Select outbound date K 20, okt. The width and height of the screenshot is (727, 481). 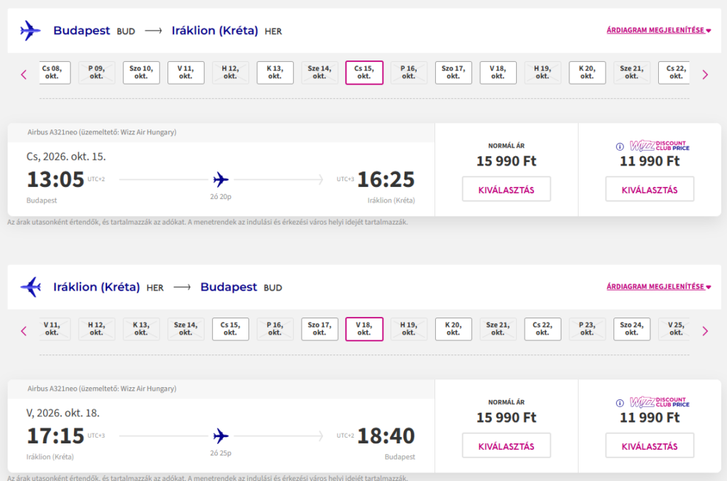point(587,72)
